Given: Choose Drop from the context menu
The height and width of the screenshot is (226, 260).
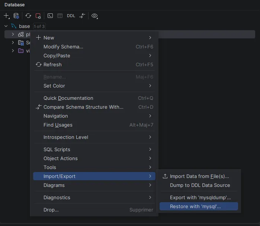Looking at the screenshot, I should tap(94, 210).
